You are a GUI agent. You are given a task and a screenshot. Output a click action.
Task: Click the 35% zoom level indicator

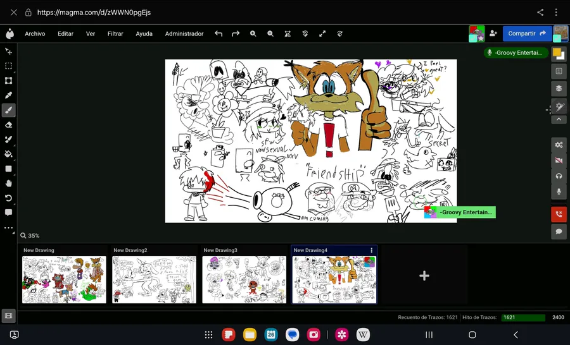(x=30, y=236)
